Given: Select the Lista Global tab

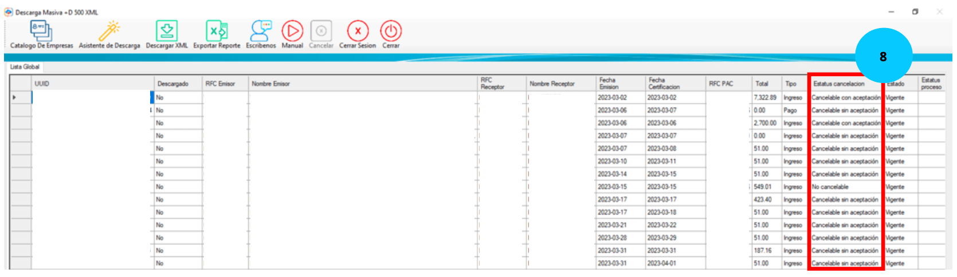Looking at the screenshot, I should [x=25, y=67].
